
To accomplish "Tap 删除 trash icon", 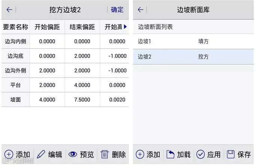I will [104, 154].
